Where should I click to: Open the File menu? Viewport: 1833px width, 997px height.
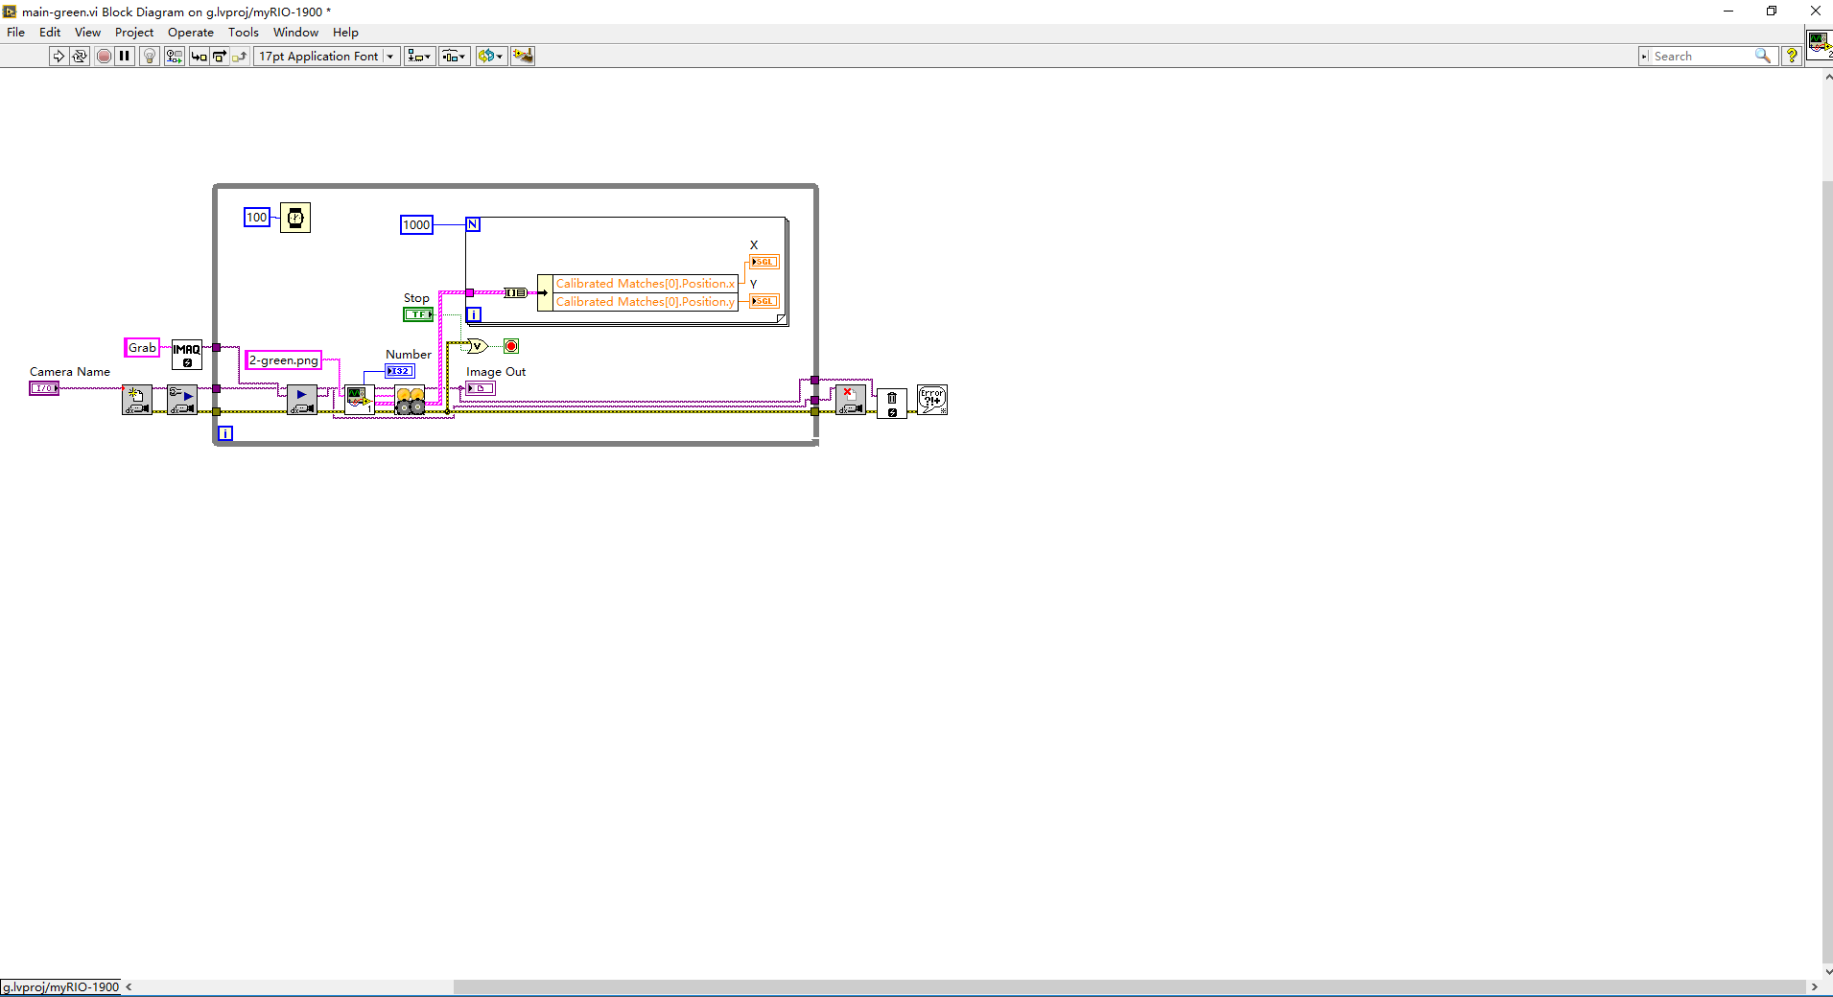(16, 32)
